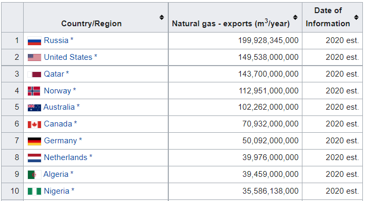365x201 pixels.
Task: Go to the Canada article link
Action: point(58,124)
